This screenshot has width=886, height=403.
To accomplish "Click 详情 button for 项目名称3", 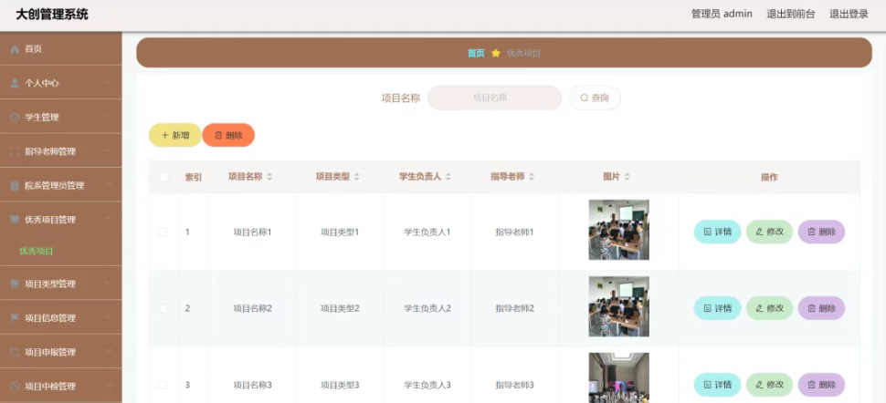I will pos(718,385).
